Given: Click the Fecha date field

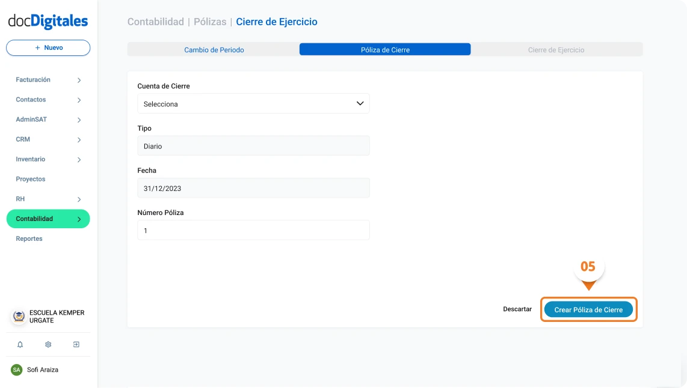Looking at the screenshot, I should (x=253, y=188).
